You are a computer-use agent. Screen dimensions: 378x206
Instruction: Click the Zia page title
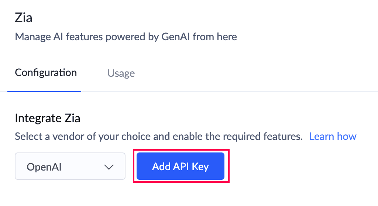click(24, 17)
